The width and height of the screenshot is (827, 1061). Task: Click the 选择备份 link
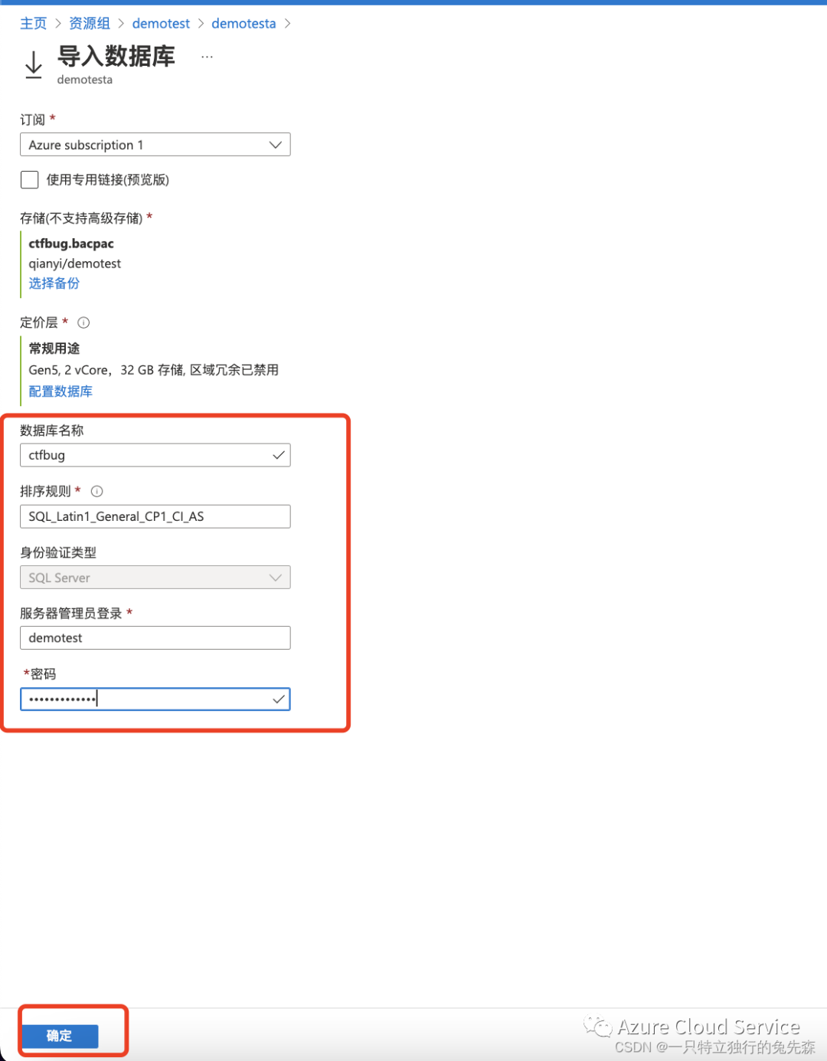[54, 283]
